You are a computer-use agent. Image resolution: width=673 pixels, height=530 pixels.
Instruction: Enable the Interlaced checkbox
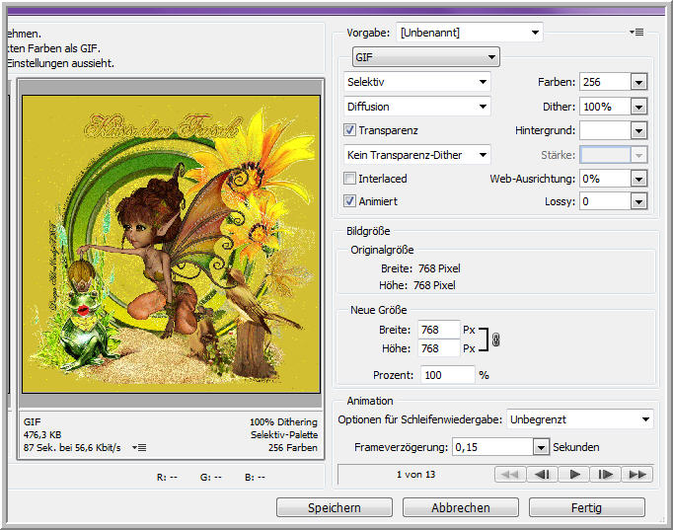(349, 178)
